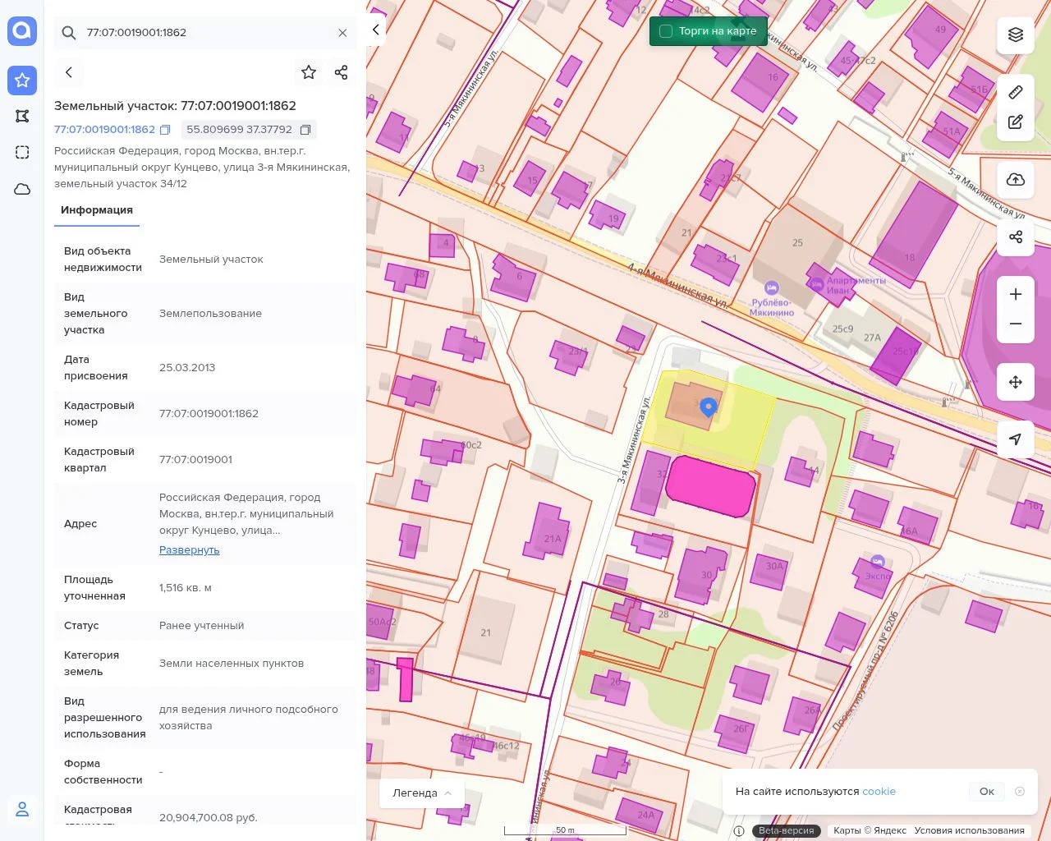Toggle the Торги на карте checkbox
This screenshot has width=1051, height=841.
[x=666, y=31]
